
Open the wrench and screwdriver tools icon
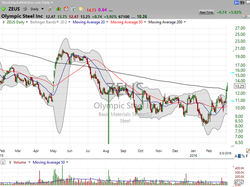tap(51, 9)
